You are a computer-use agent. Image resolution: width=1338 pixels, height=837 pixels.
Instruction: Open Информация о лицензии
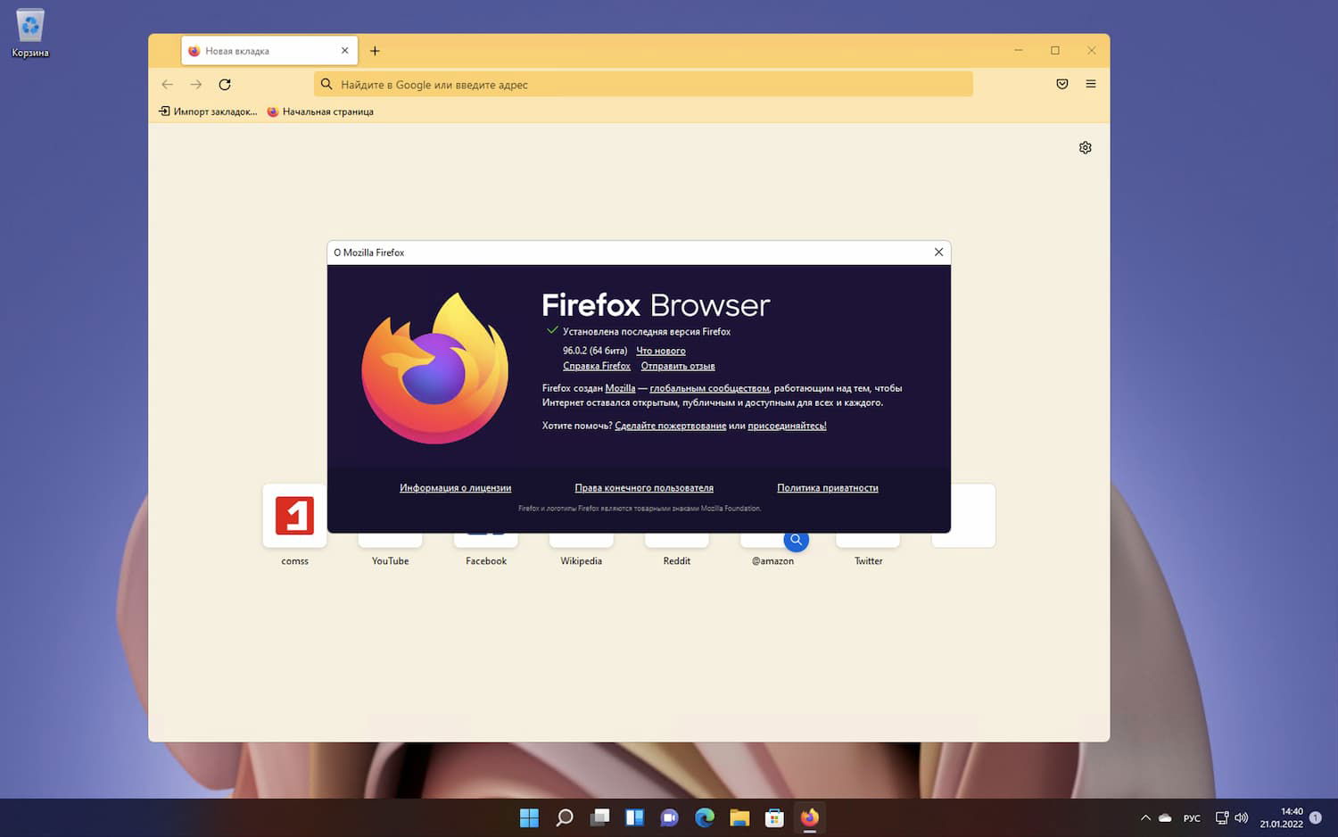click(x=455, y=488)
